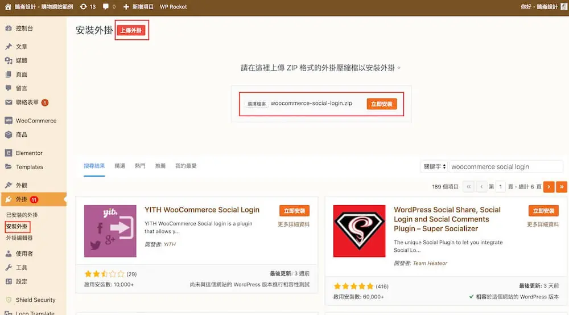Click the 安裝外掛 page heading
Screen dimensions: 569x315
pyautogui.click(x=94, y=30)
